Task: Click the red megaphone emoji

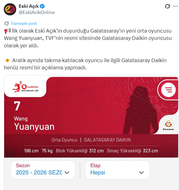Action: pos(7,31)
